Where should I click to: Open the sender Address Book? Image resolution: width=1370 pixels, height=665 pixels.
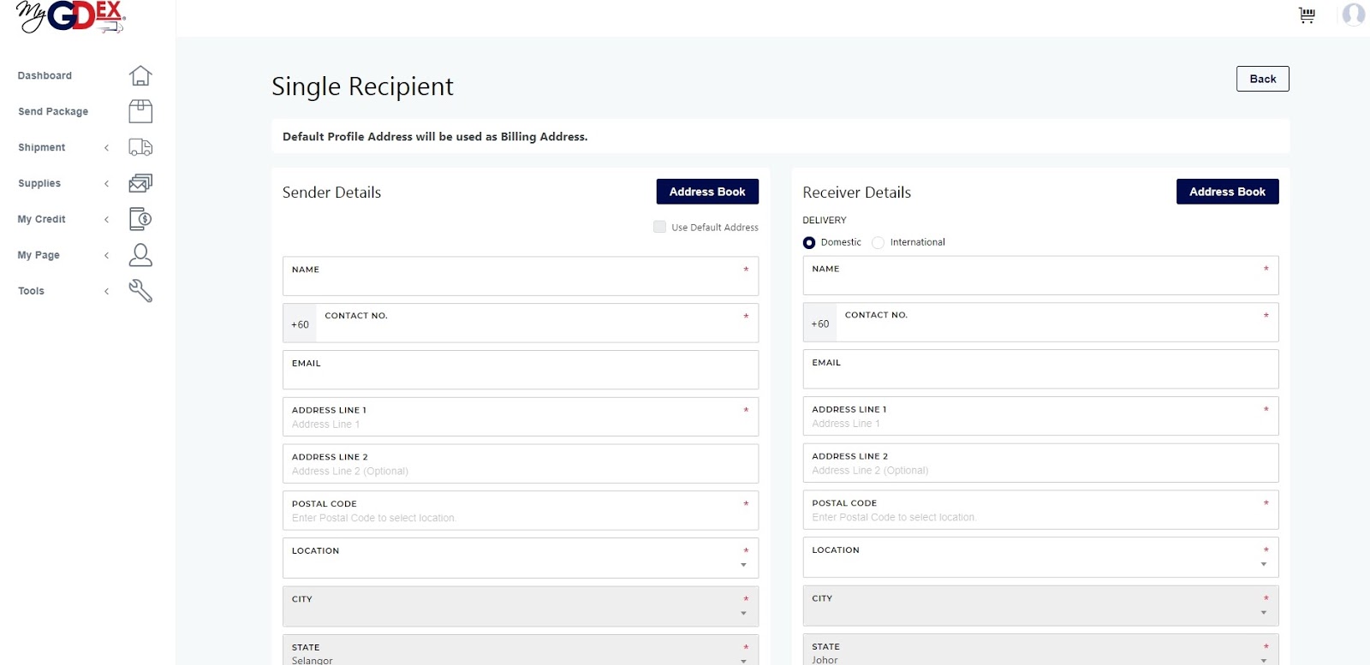click(707, 192)
